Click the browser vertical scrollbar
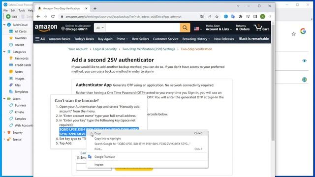The height and width of the screenshot is (177, 315). 273,82
